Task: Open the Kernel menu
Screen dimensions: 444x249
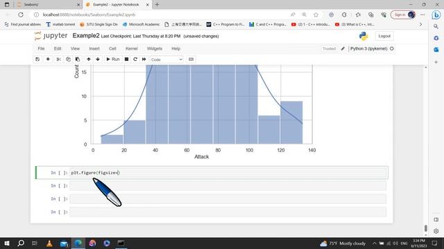Action: pyautogui.click(x=132, y=48)
